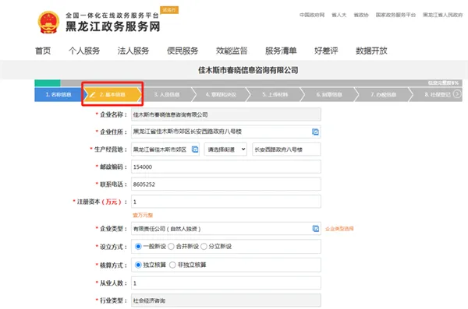Click the 省人大 top link
This screenshot has width=468, height=309.
pyautogui.click(x=339, y=15)
